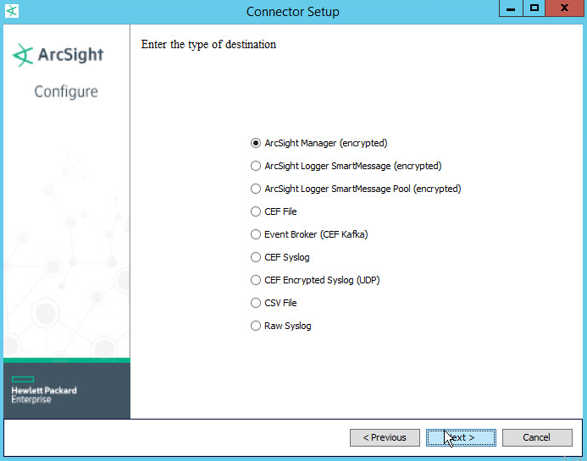Screen dimensions: 587x461
Task: Click the Hewlett Packard Enterprise logo
Action: (x=44, y=389)
